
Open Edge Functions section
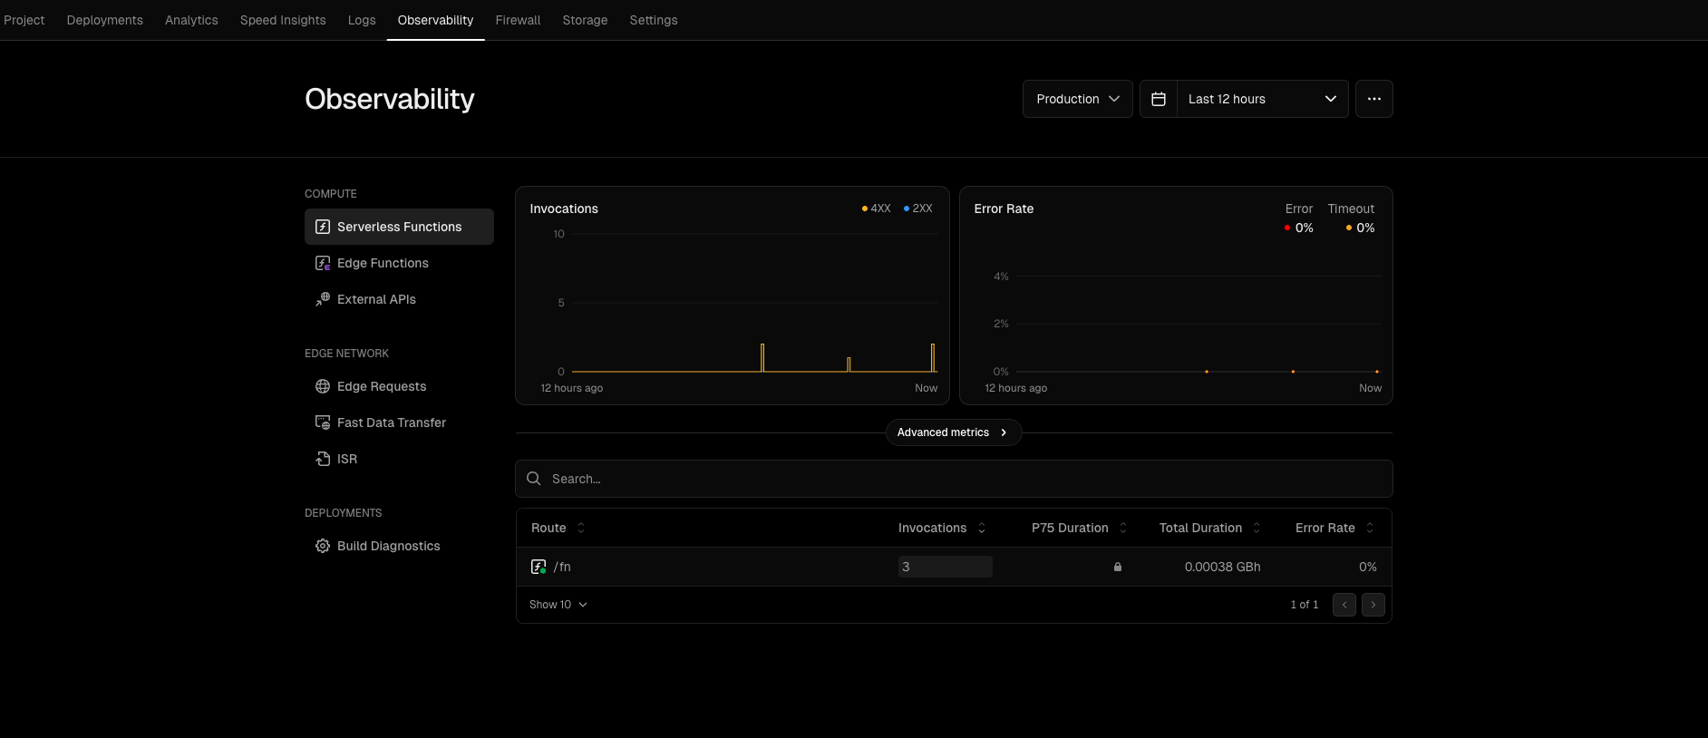coord(399,263)
